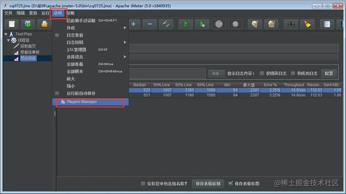Expand the 外观 submenu arrow
The height and width of the screenshot is (194, 346).
click(125, 28)
